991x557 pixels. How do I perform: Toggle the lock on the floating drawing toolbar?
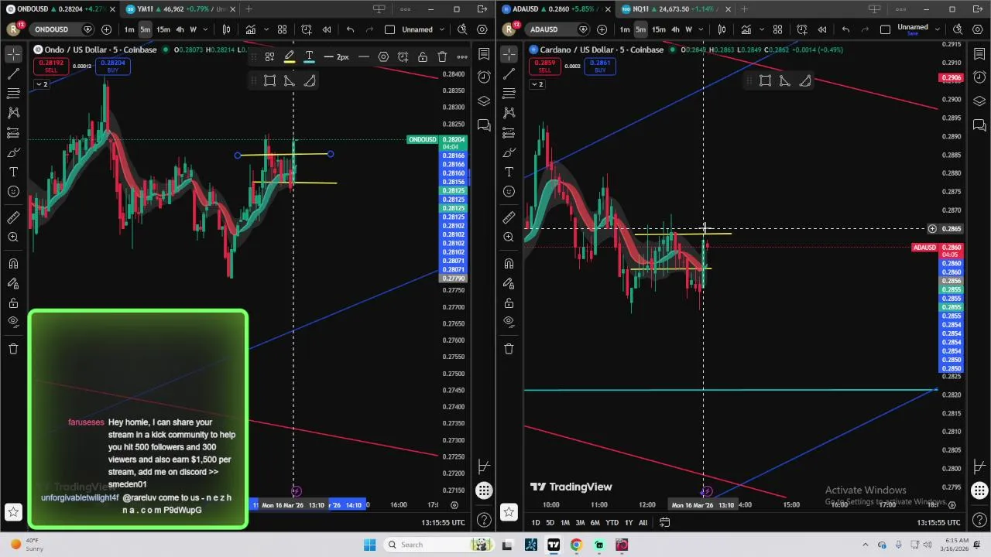(x=422, y=57)
